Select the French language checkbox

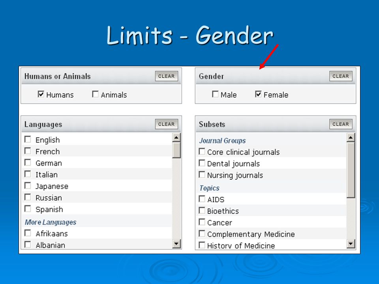(x=28, y=151)
